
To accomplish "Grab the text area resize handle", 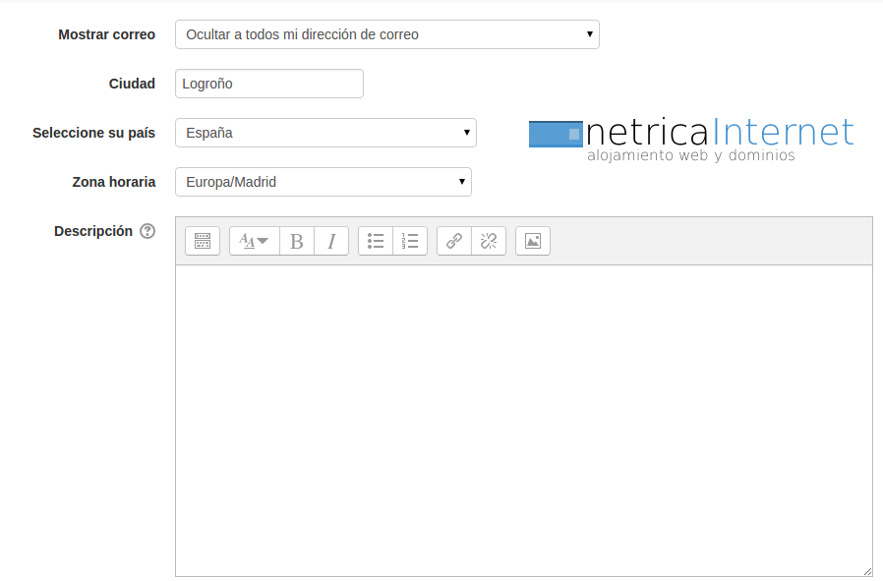I will pyautogui.click(x=867, y=571).
